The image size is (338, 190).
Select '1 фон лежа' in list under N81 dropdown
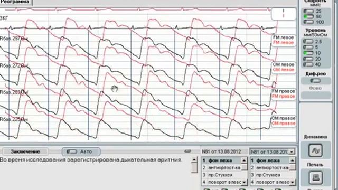pos(270,160)
